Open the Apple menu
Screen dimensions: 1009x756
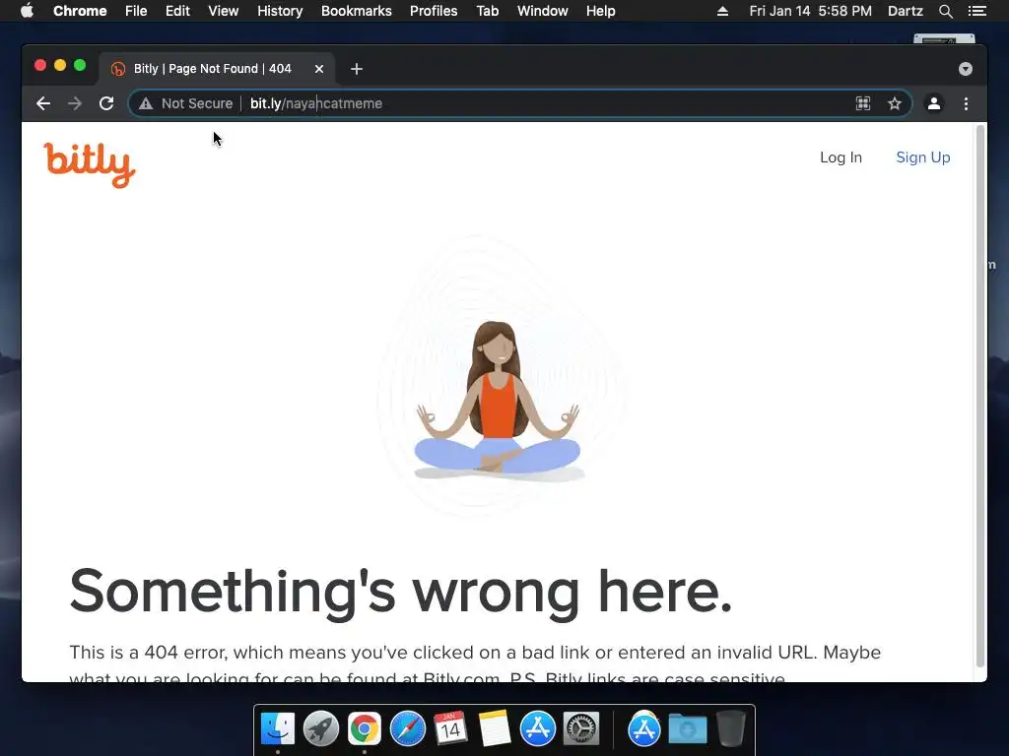pyautogui.click(x=27, y=11)
